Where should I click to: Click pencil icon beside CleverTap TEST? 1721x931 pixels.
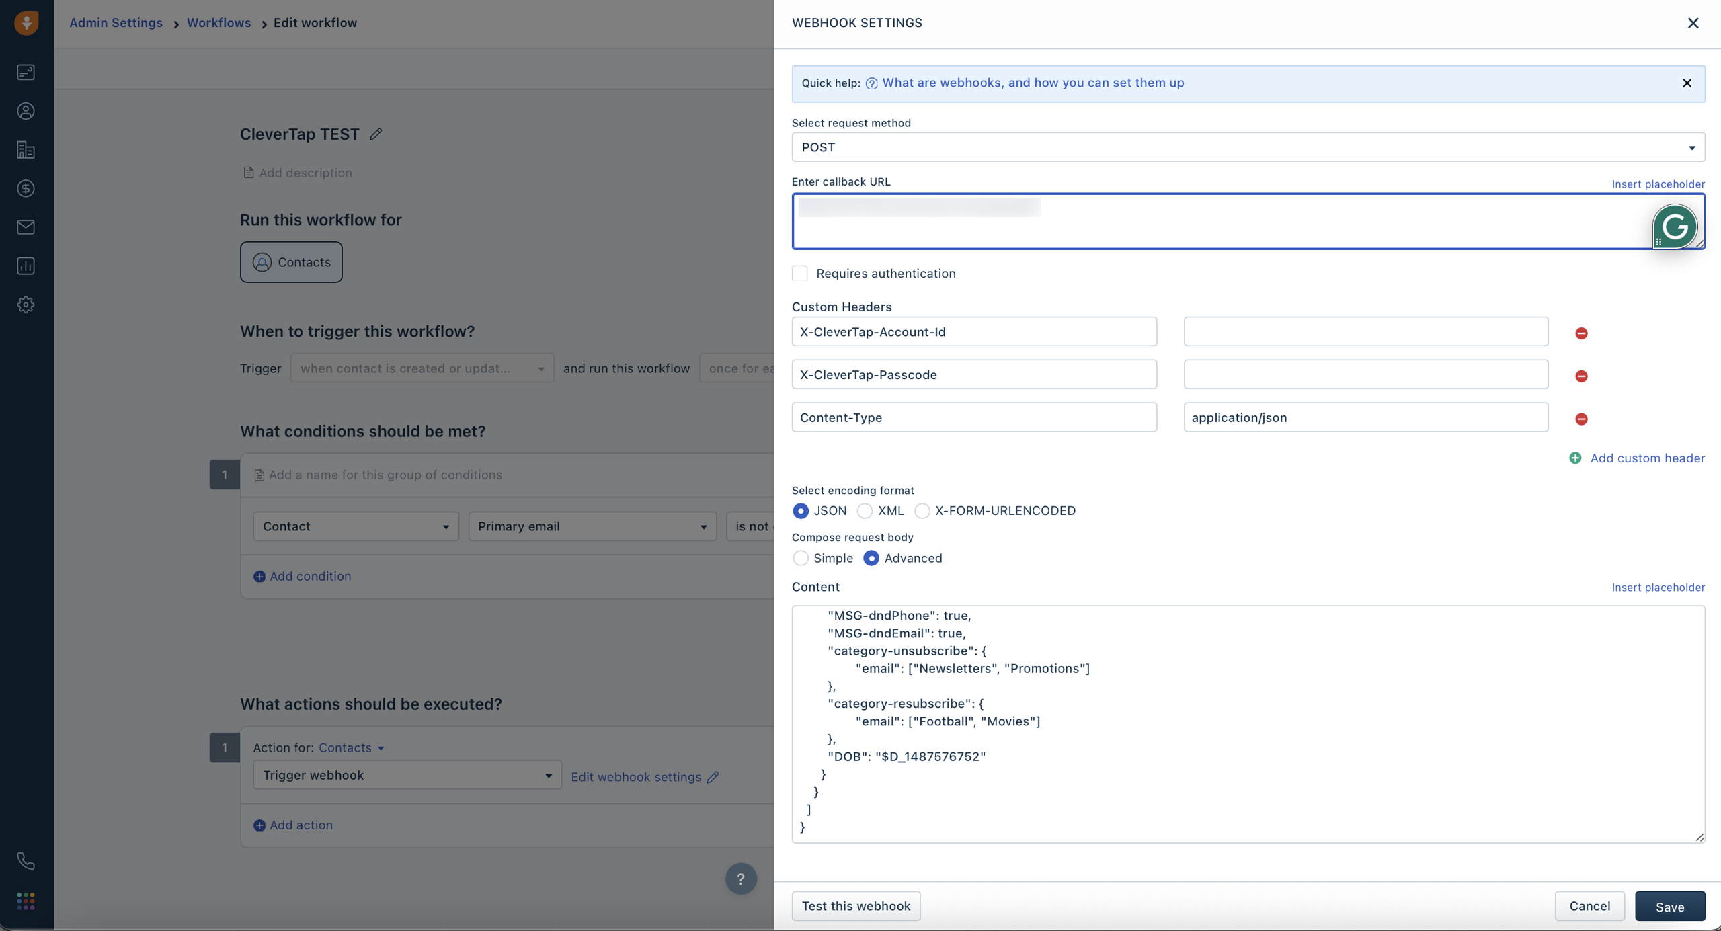(x=376, y=134)
